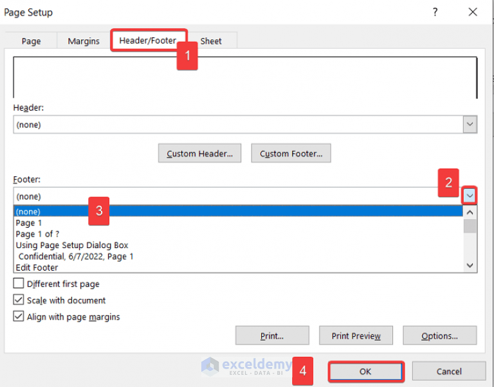Click the help question mark icon
This screenshot has width=494, height=387.
[435, 12]
